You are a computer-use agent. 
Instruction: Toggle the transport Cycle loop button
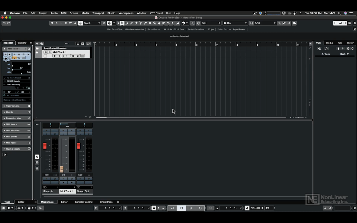point(172,208)
